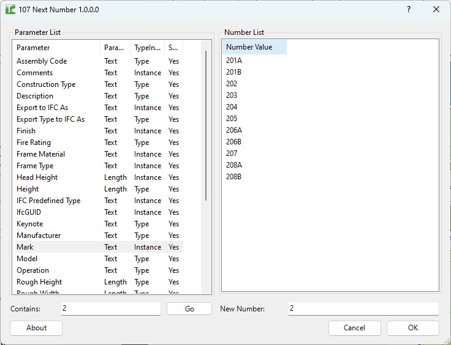Image resolution: width=451 pixels, height=345 pixels.
Task: Select the Comments parameter row
Action: click(99, 73)
